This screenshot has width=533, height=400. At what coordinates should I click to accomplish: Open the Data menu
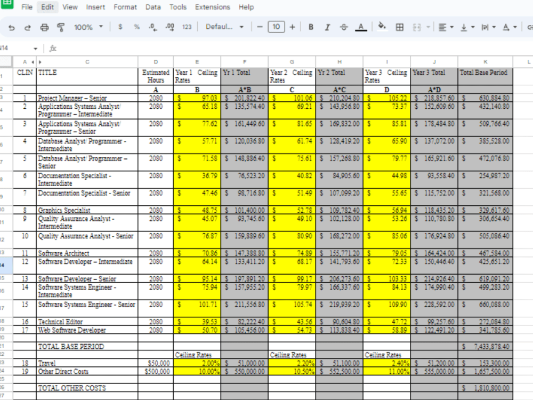[153, 7]
